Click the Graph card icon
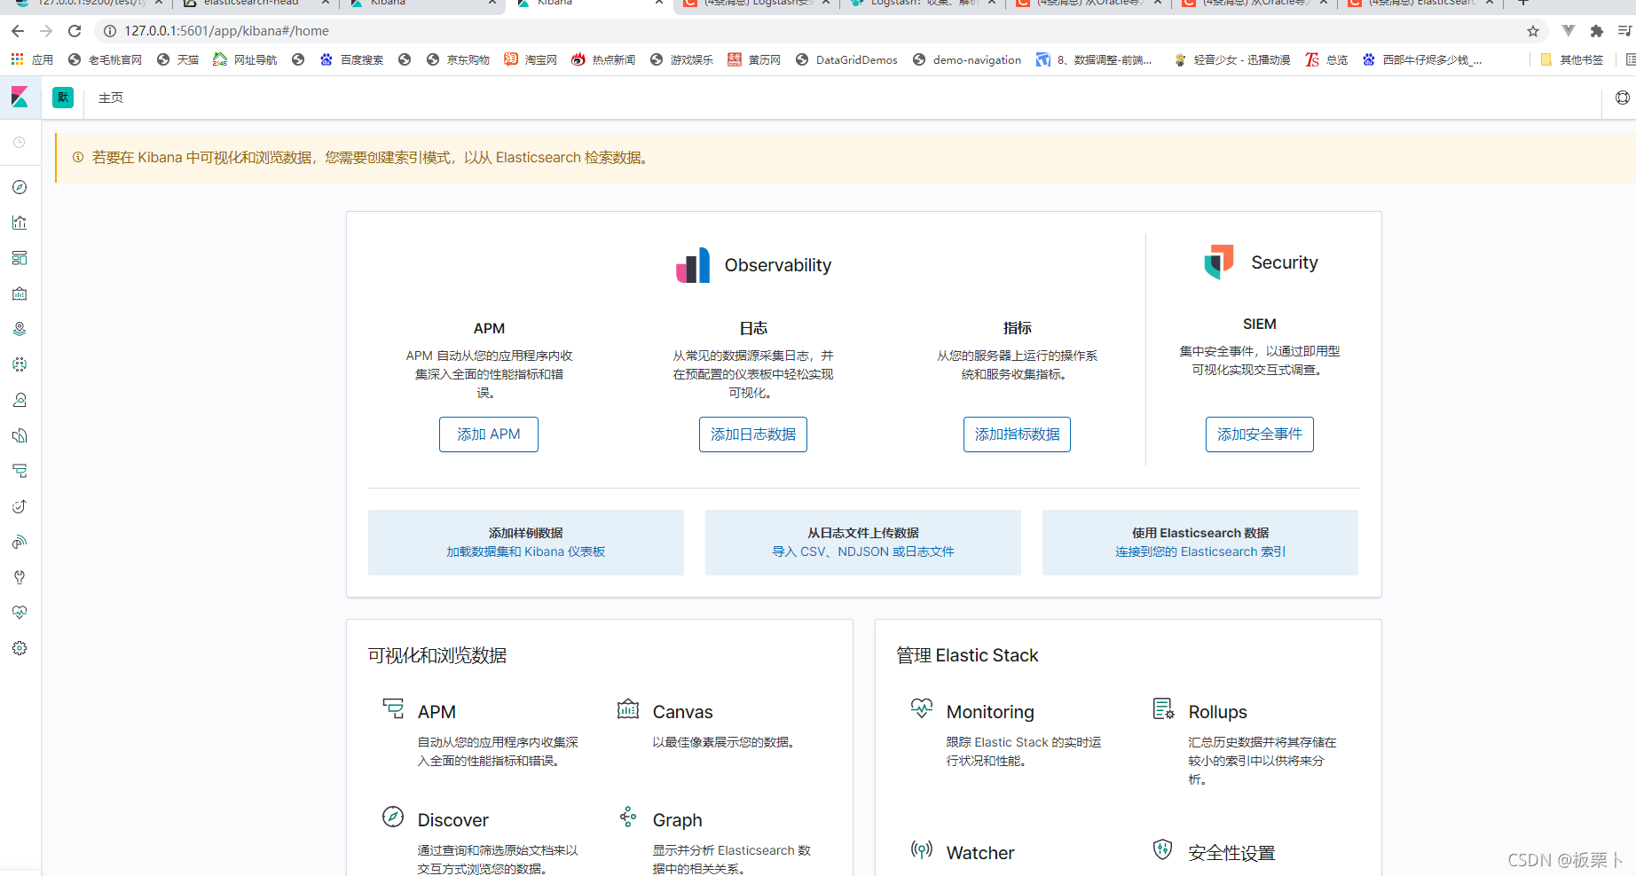Screen dimensions: 1636x876 tap(628, 817)
